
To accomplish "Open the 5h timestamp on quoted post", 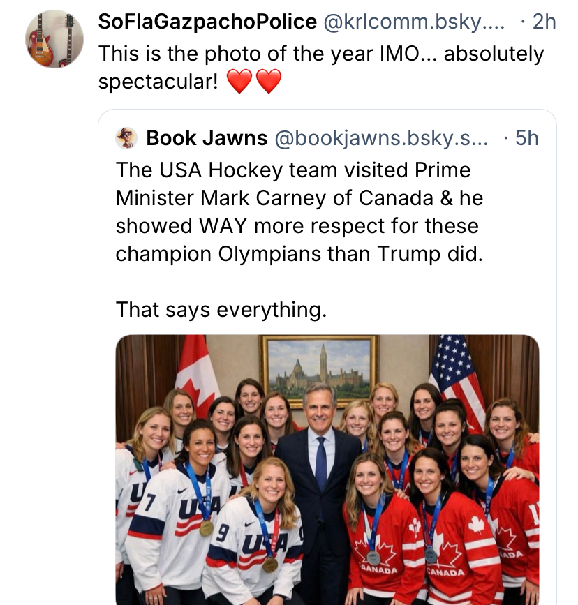I will pyautogui.click(x=526, y=138).
